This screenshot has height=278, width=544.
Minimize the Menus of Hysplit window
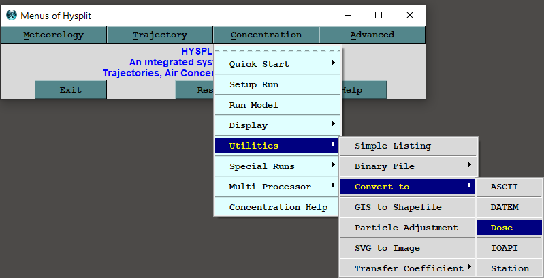point(348,15)
